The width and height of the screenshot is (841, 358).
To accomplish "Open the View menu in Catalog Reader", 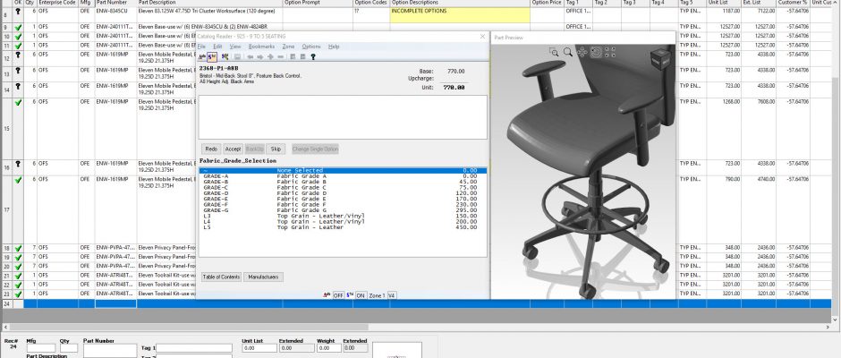I will pyautogui.click(x=234, y=46).
